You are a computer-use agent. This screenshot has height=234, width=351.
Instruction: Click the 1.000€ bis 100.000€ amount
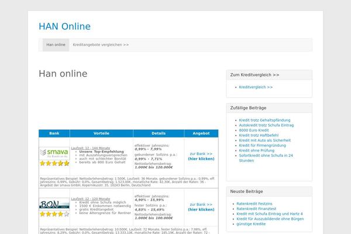[x=153, y=218]
